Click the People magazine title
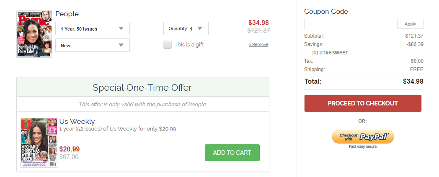The image size is (439, 177). click(67, 14)
